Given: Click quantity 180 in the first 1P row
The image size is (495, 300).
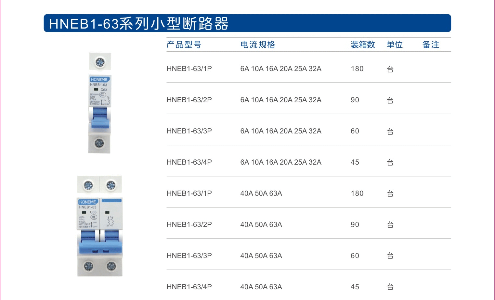Looking at the screenshot, I should click(357, 69).
